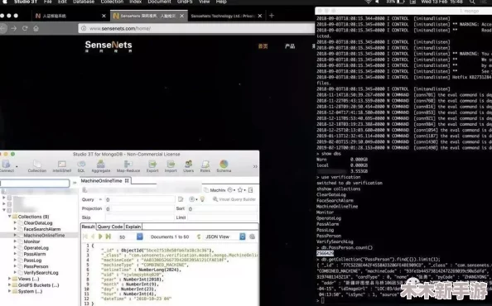The width and height of the screenshot is (492, 306).
Task: Open the SQL query tool
Action: click(x=81, y=166)
